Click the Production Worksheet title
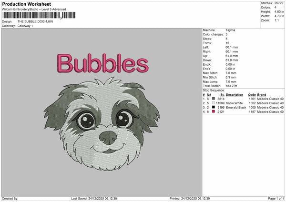 (x=26, y=4)
